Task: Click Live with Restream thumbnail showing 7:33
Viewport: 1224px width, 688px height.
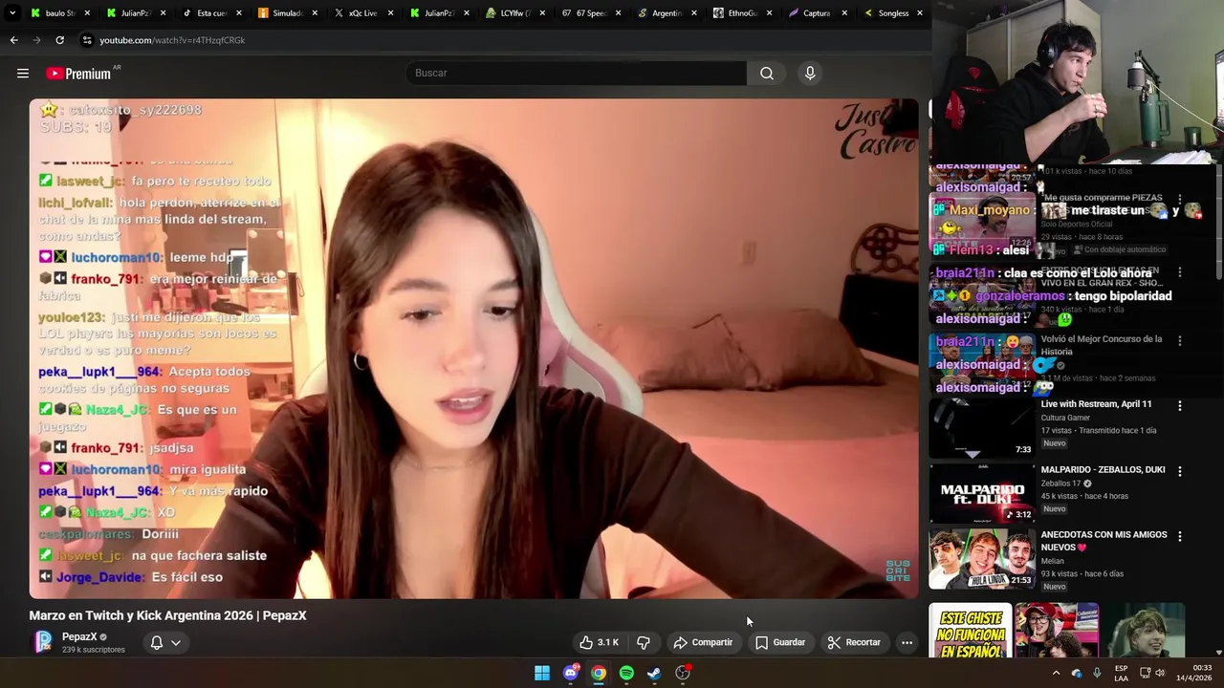Action: (982, 428)
